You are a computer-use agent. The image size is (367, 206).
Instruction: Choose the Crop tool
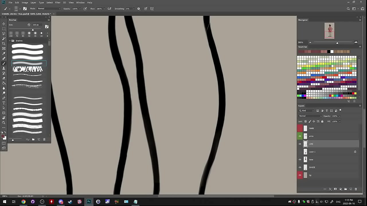pos(4,43)
